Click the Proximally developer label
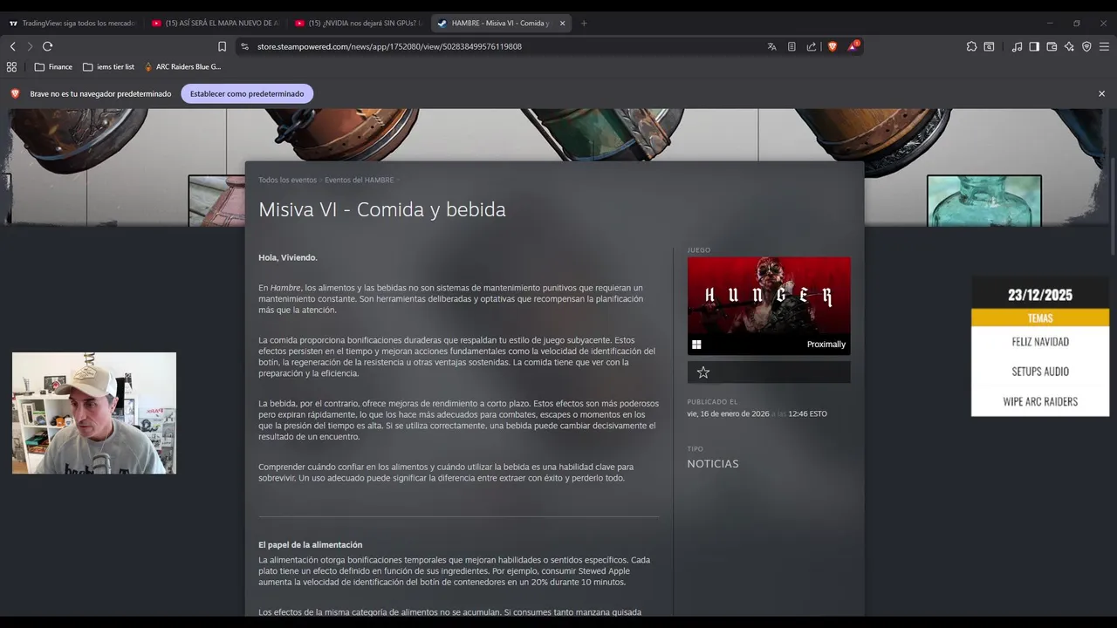The width and height of the screenshot is (1117, 628). 826,345
